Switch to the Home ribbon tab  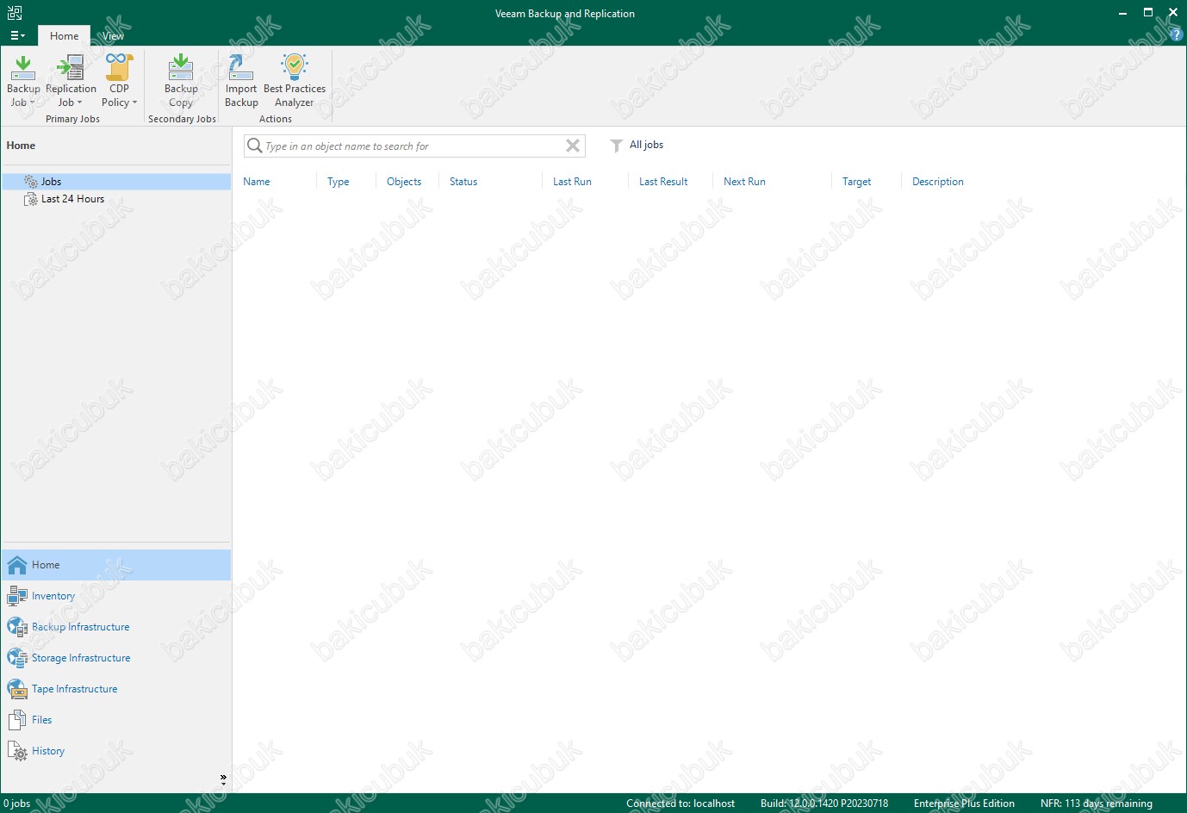(64, 36)
